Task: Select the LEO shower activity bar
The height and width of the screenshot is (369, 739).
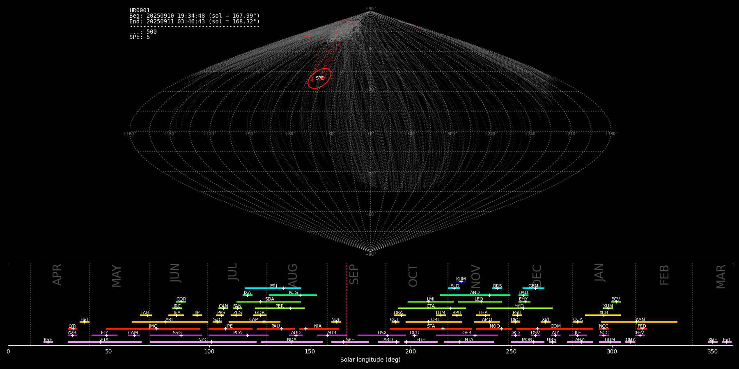Action: coord(480,302)
